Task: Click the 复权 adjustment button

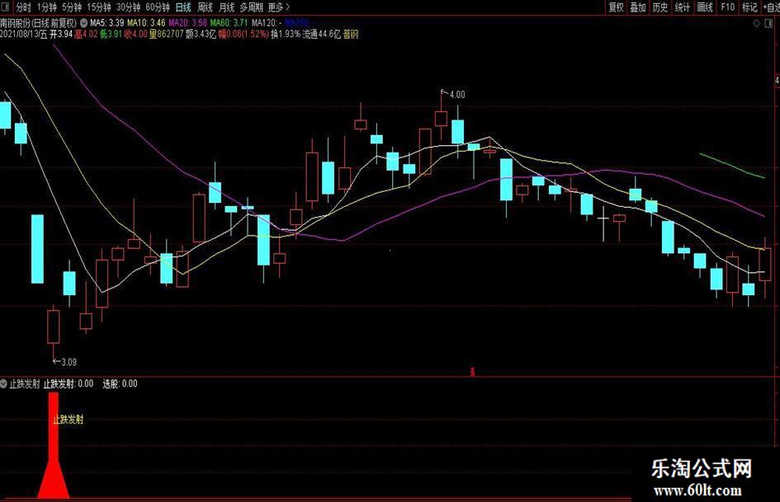Action: pyautogui.click(x=616, y=7)
